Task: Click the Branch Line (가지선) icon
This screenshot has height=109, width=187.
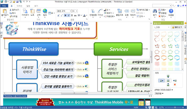Action: coord(100,11)
